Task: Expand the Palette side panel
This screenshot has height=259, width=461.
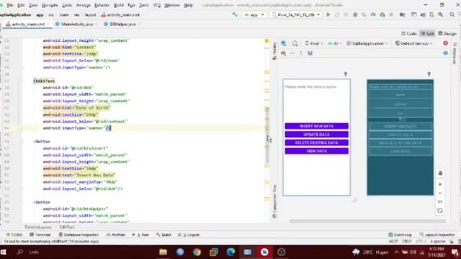Action: tap(274, 51)
